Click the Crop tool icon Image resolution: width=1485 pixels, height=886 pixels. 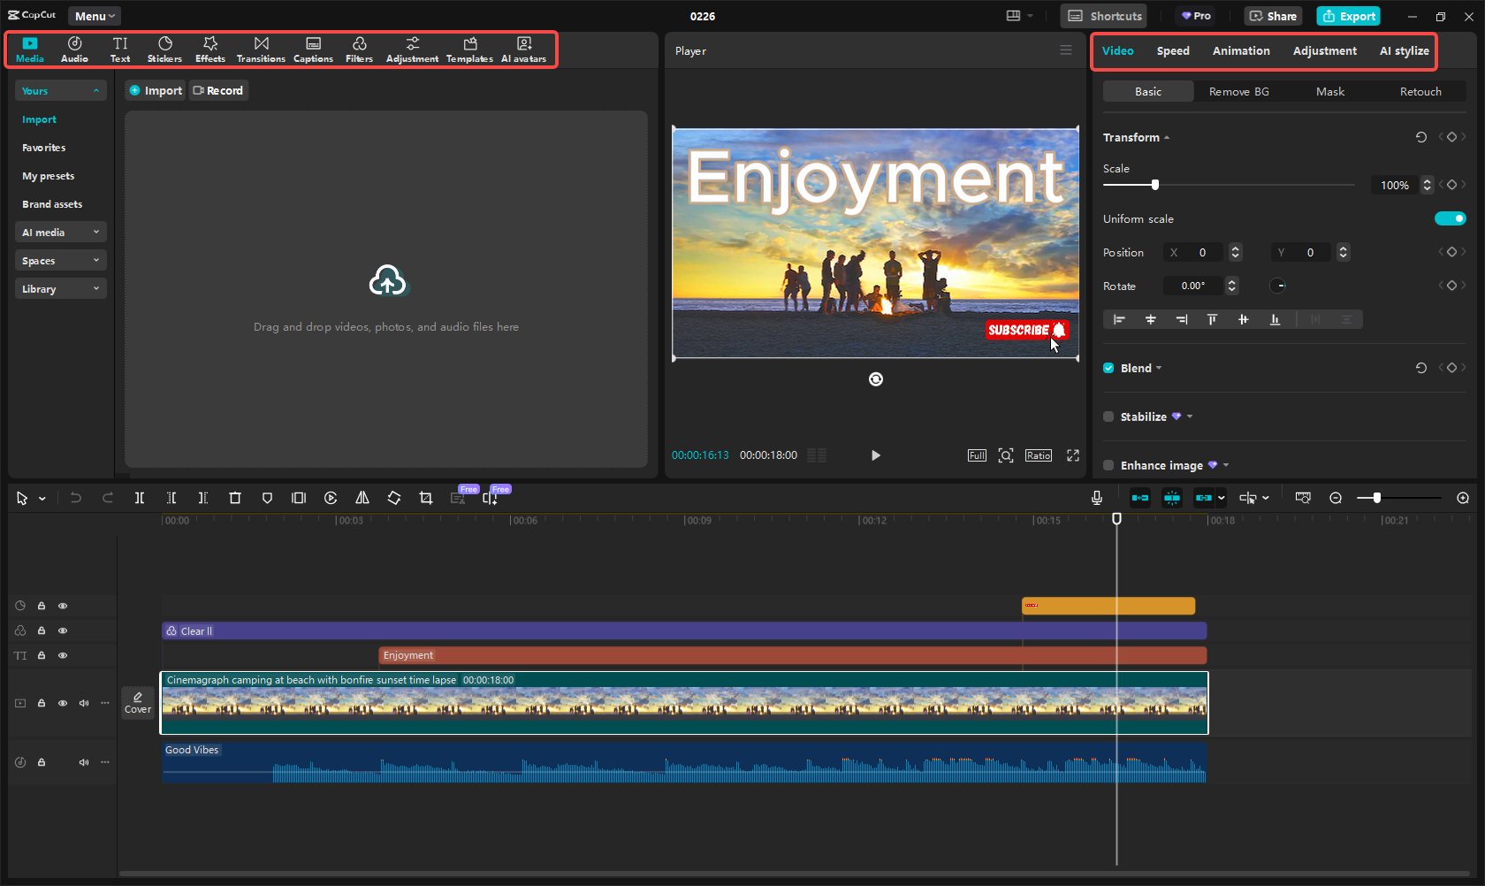pos(426,498)
